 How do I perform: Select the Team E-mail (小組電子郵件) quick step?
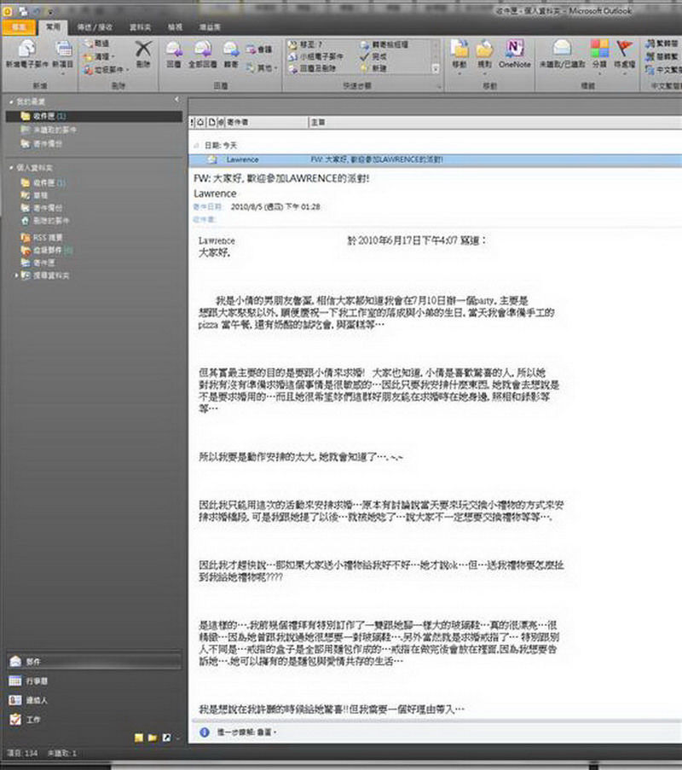pyautogui.click(x=315, y=56)
